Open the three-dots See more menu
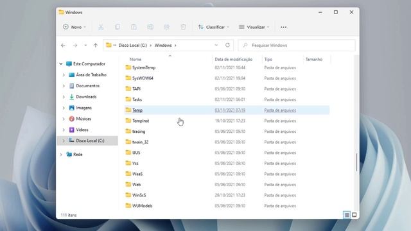Viewport: 411px width, 231px height. [x=283, y=27]
